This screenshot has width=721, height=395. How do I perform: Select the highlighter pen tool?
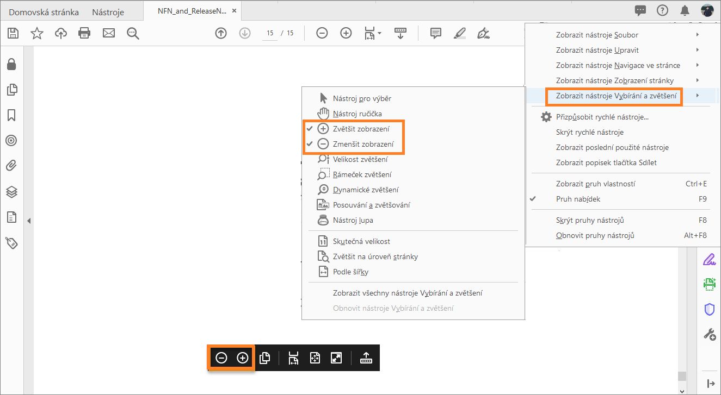460,33
